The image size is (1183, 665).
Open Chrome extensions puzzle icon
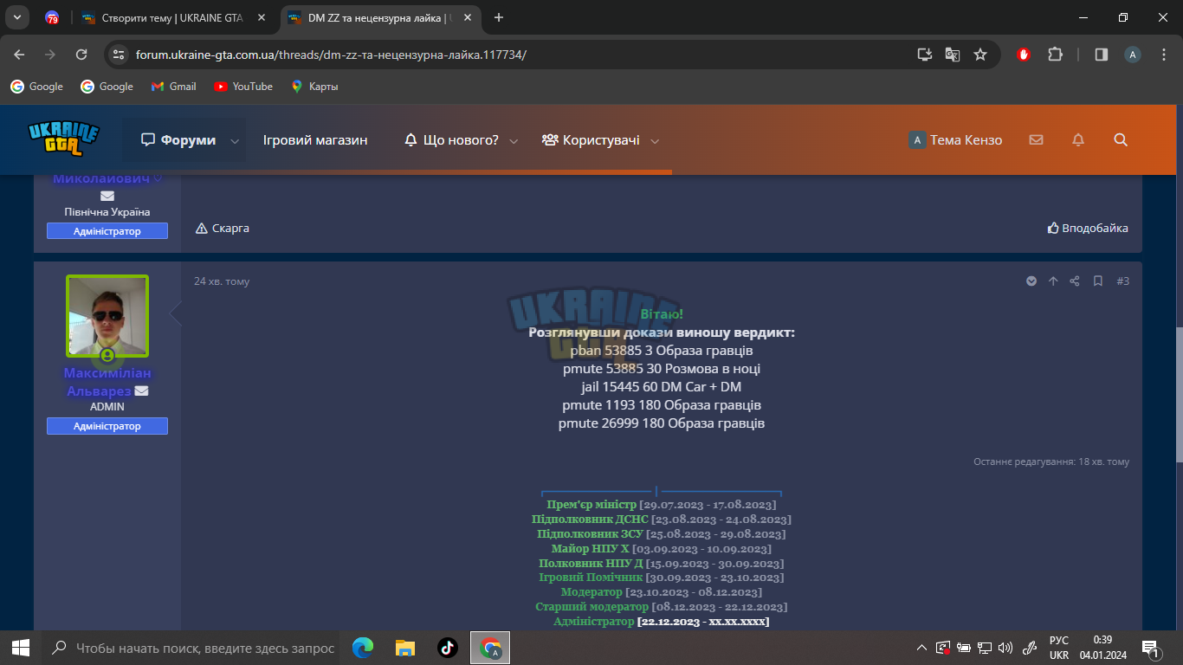pos(1055,54)
